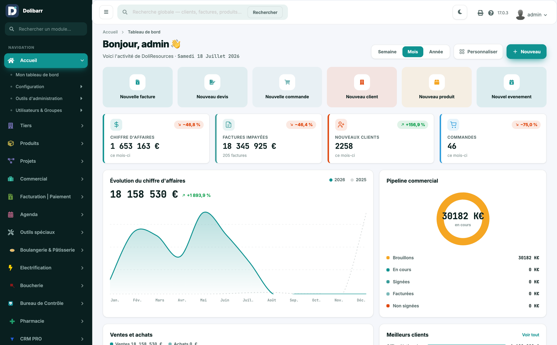
Task: Click the dollar icon in Chiffre d'affaires card
Action: 116,125
